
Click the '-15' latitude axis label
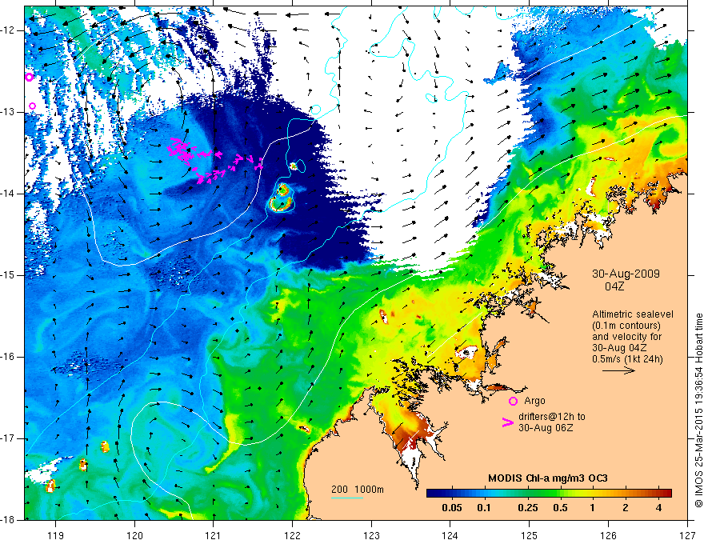pos(9,275)
